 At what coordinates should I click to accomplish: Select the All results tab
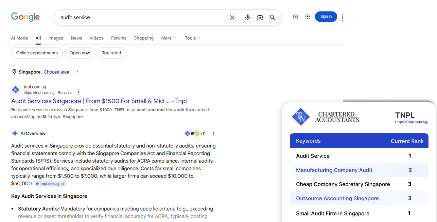tap(38, 38)
